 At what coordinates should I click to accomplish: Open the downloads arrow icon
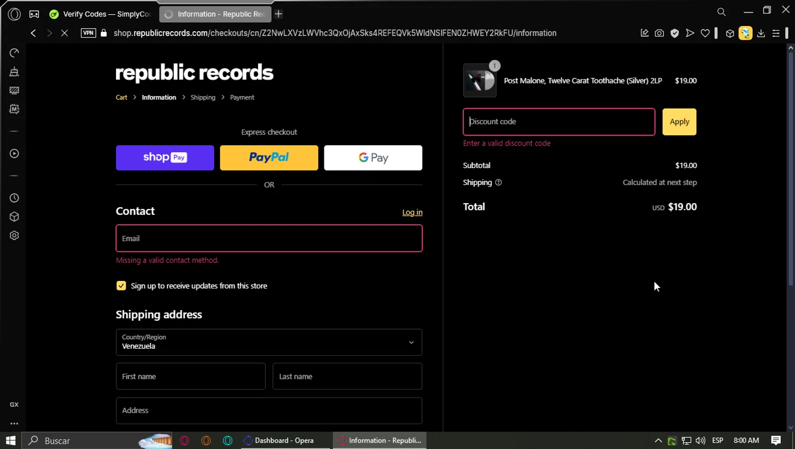[761, 33]
